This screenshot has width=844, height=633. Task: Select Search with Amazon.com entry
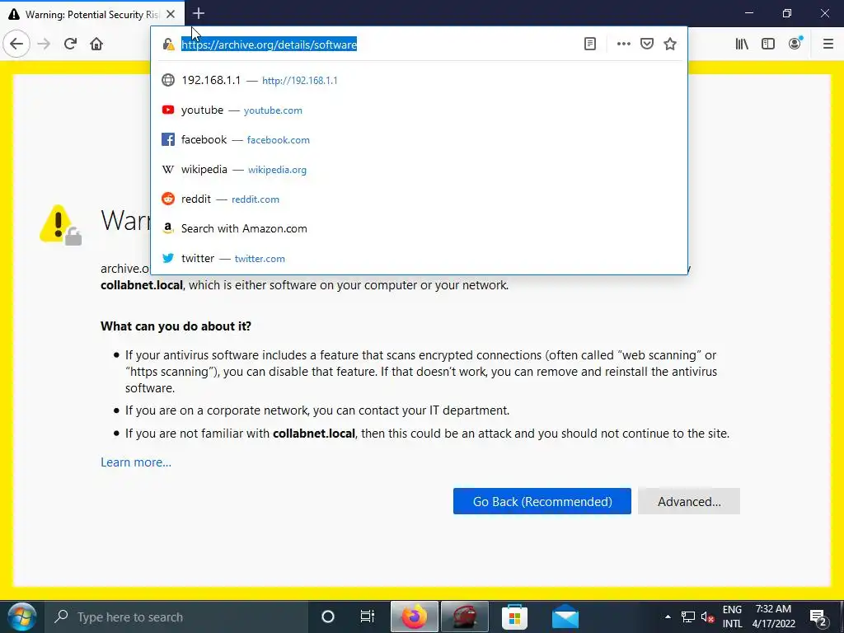419,228
